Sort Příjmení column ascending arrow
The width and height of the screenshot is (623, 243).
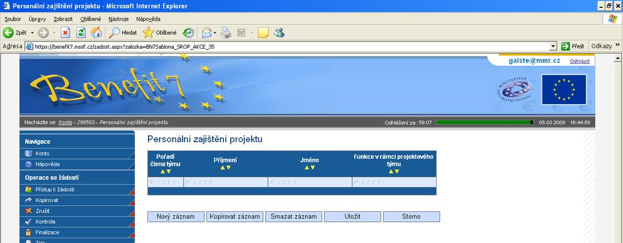click(x=222, y=167)
